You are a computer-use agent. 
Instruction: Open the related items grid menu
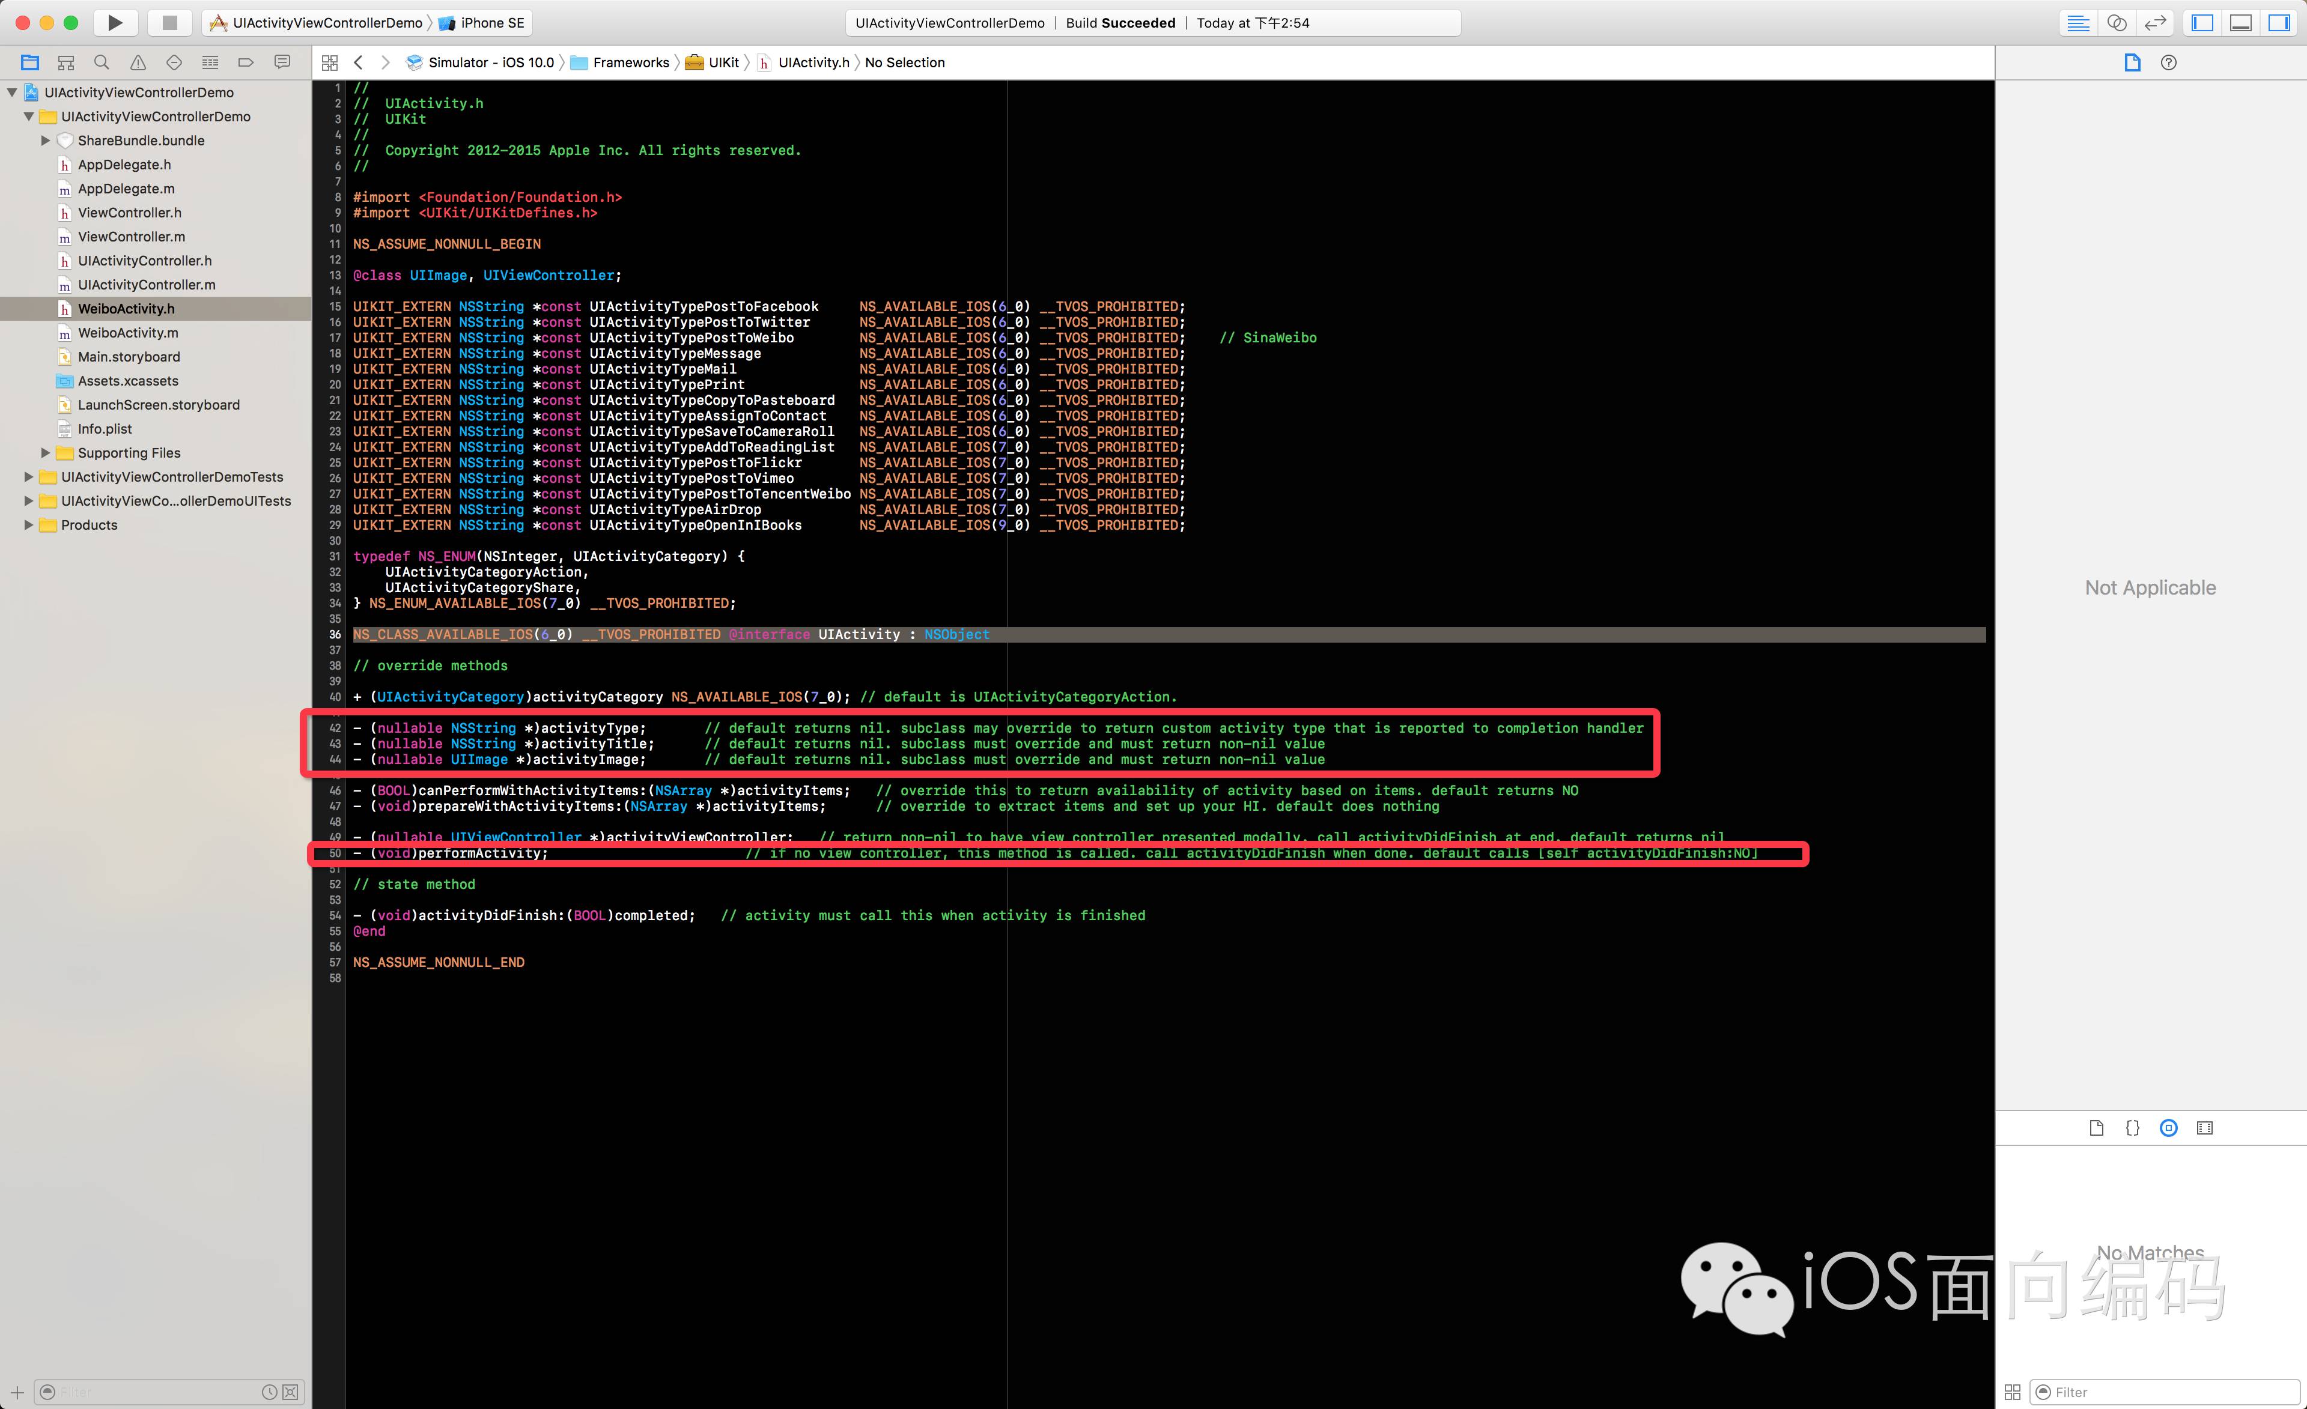pyautogui.click(x=330, y=62)
